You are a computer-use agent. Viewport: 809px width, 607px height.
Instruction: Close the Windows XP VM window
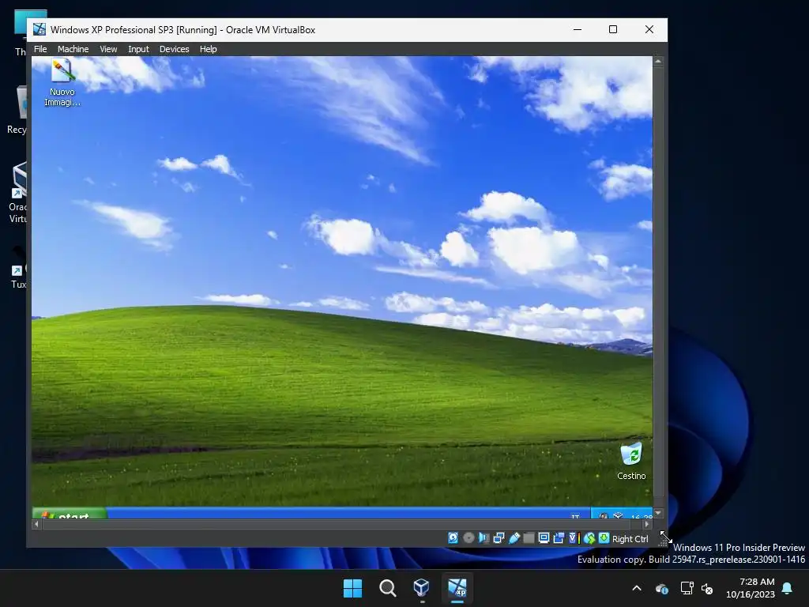click(649, 29)
